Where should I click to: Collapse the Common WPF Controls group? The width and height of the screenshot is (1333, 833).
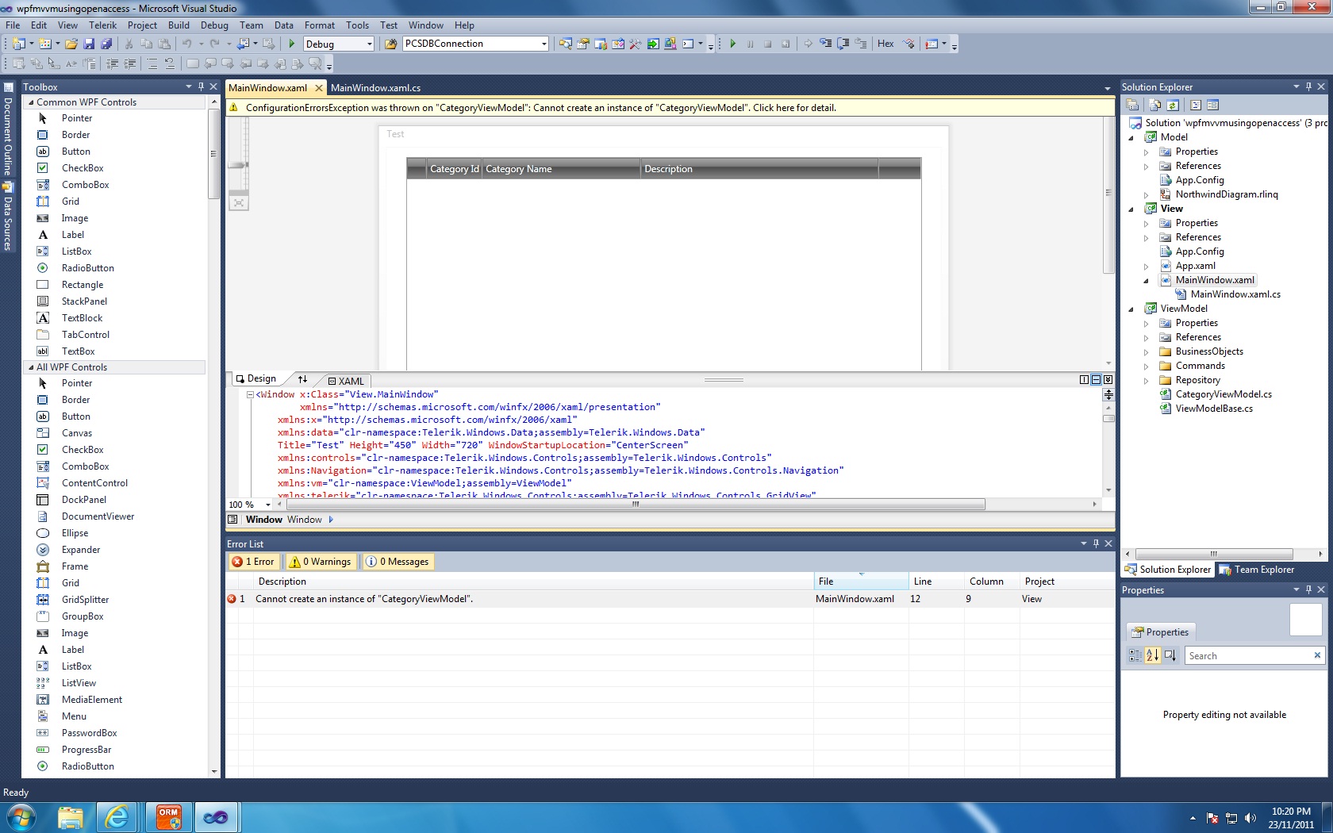[31, 102]
